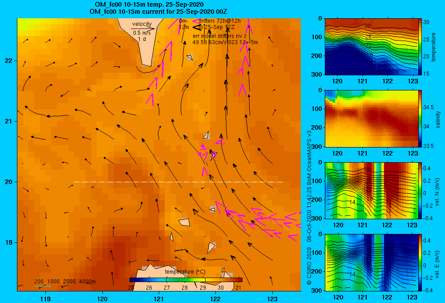This screenshot has width=445, height=303.
Task: Click longitude label '119' on the main map axis
Action: (45, 299)
